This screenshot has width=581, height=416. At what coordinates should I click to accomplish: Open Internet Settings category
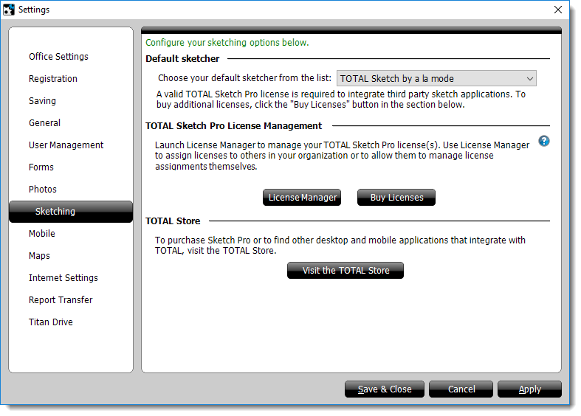[63, 278]
